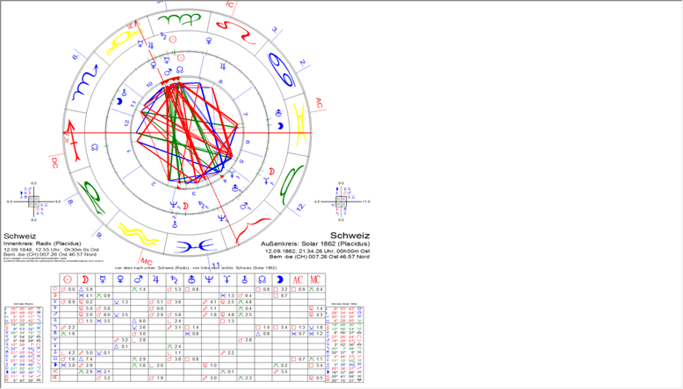
Task: Click the '12.09.1862, 21.34.26 Uhr' date line
Action: pyautogui.click(x=318, y=251)
